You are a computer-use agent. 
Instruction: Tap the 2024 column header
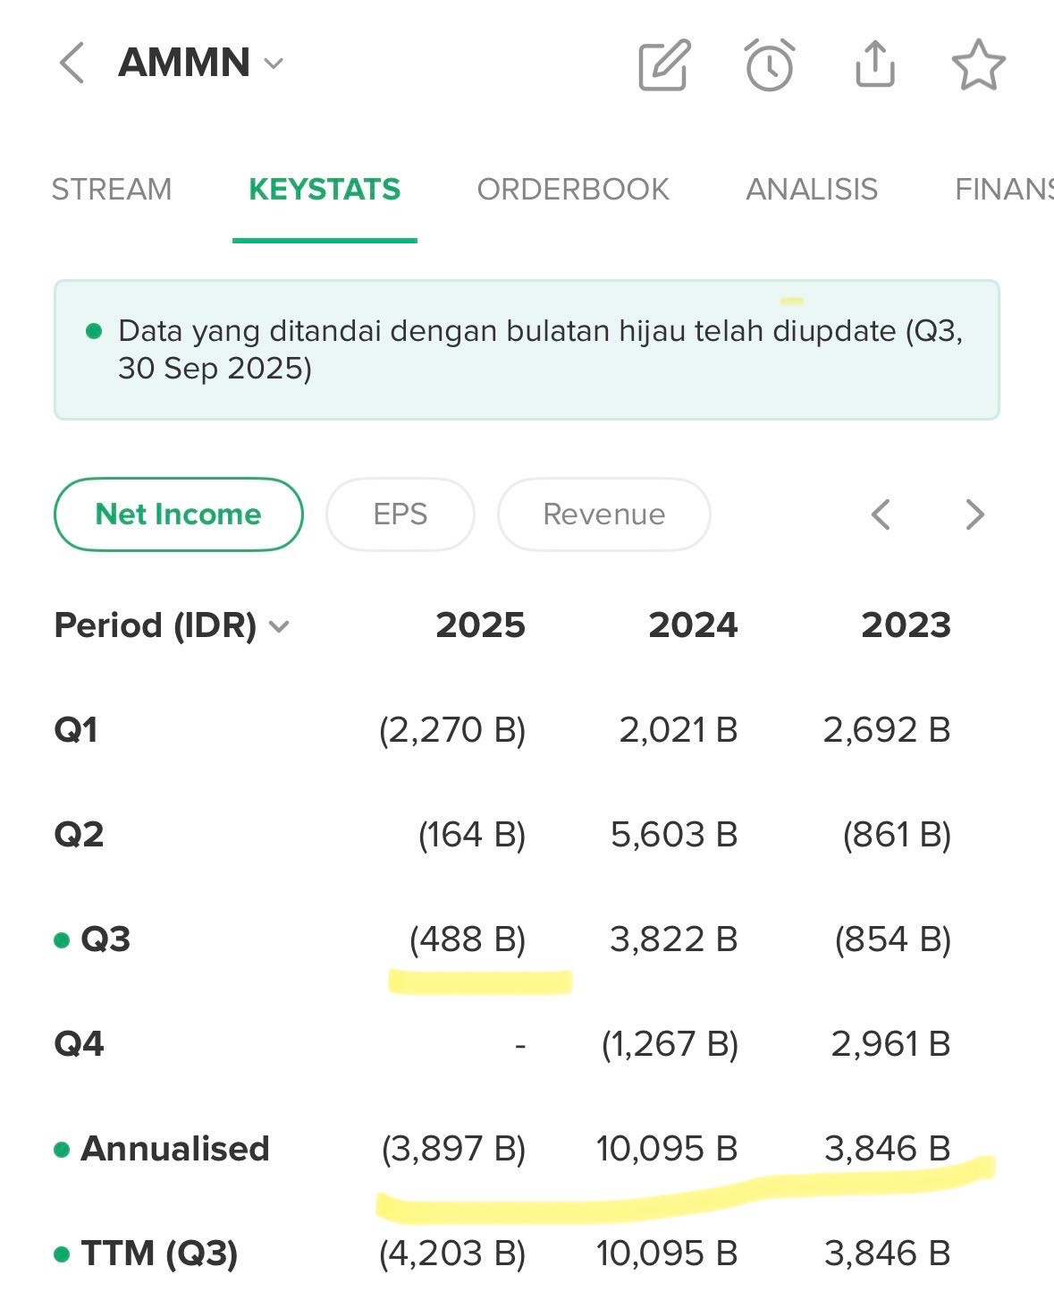tap(693, 625)
